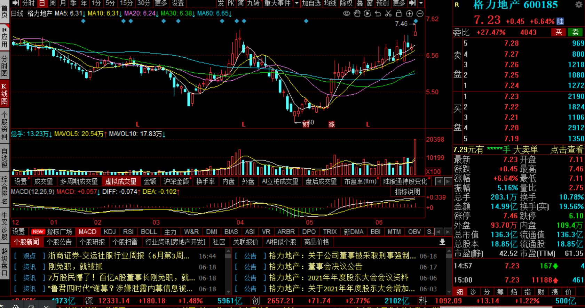This screenshot has height=308, width=585.
Task: Select the 筹 chip distribution tab
Action: point(500,292)
